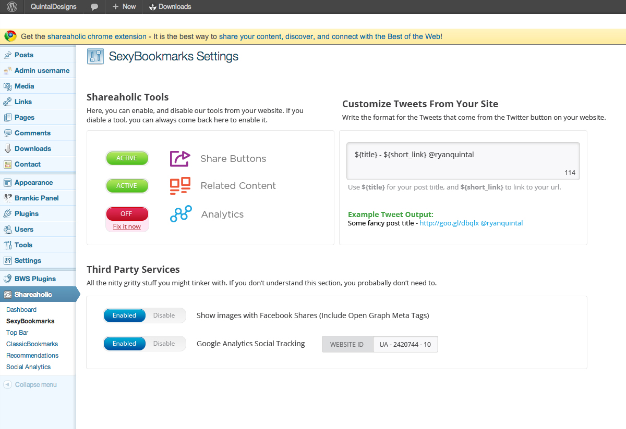Click the Tools sidebar icon
Viewport: 626px width, 429px height.
(7, 245)
